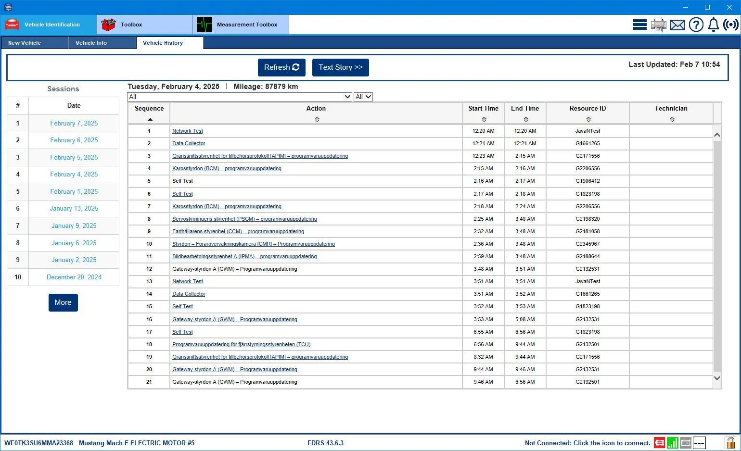Open the Toolbox tab
741x451 pixels.
pyautogui.click(x=145, y=25)
